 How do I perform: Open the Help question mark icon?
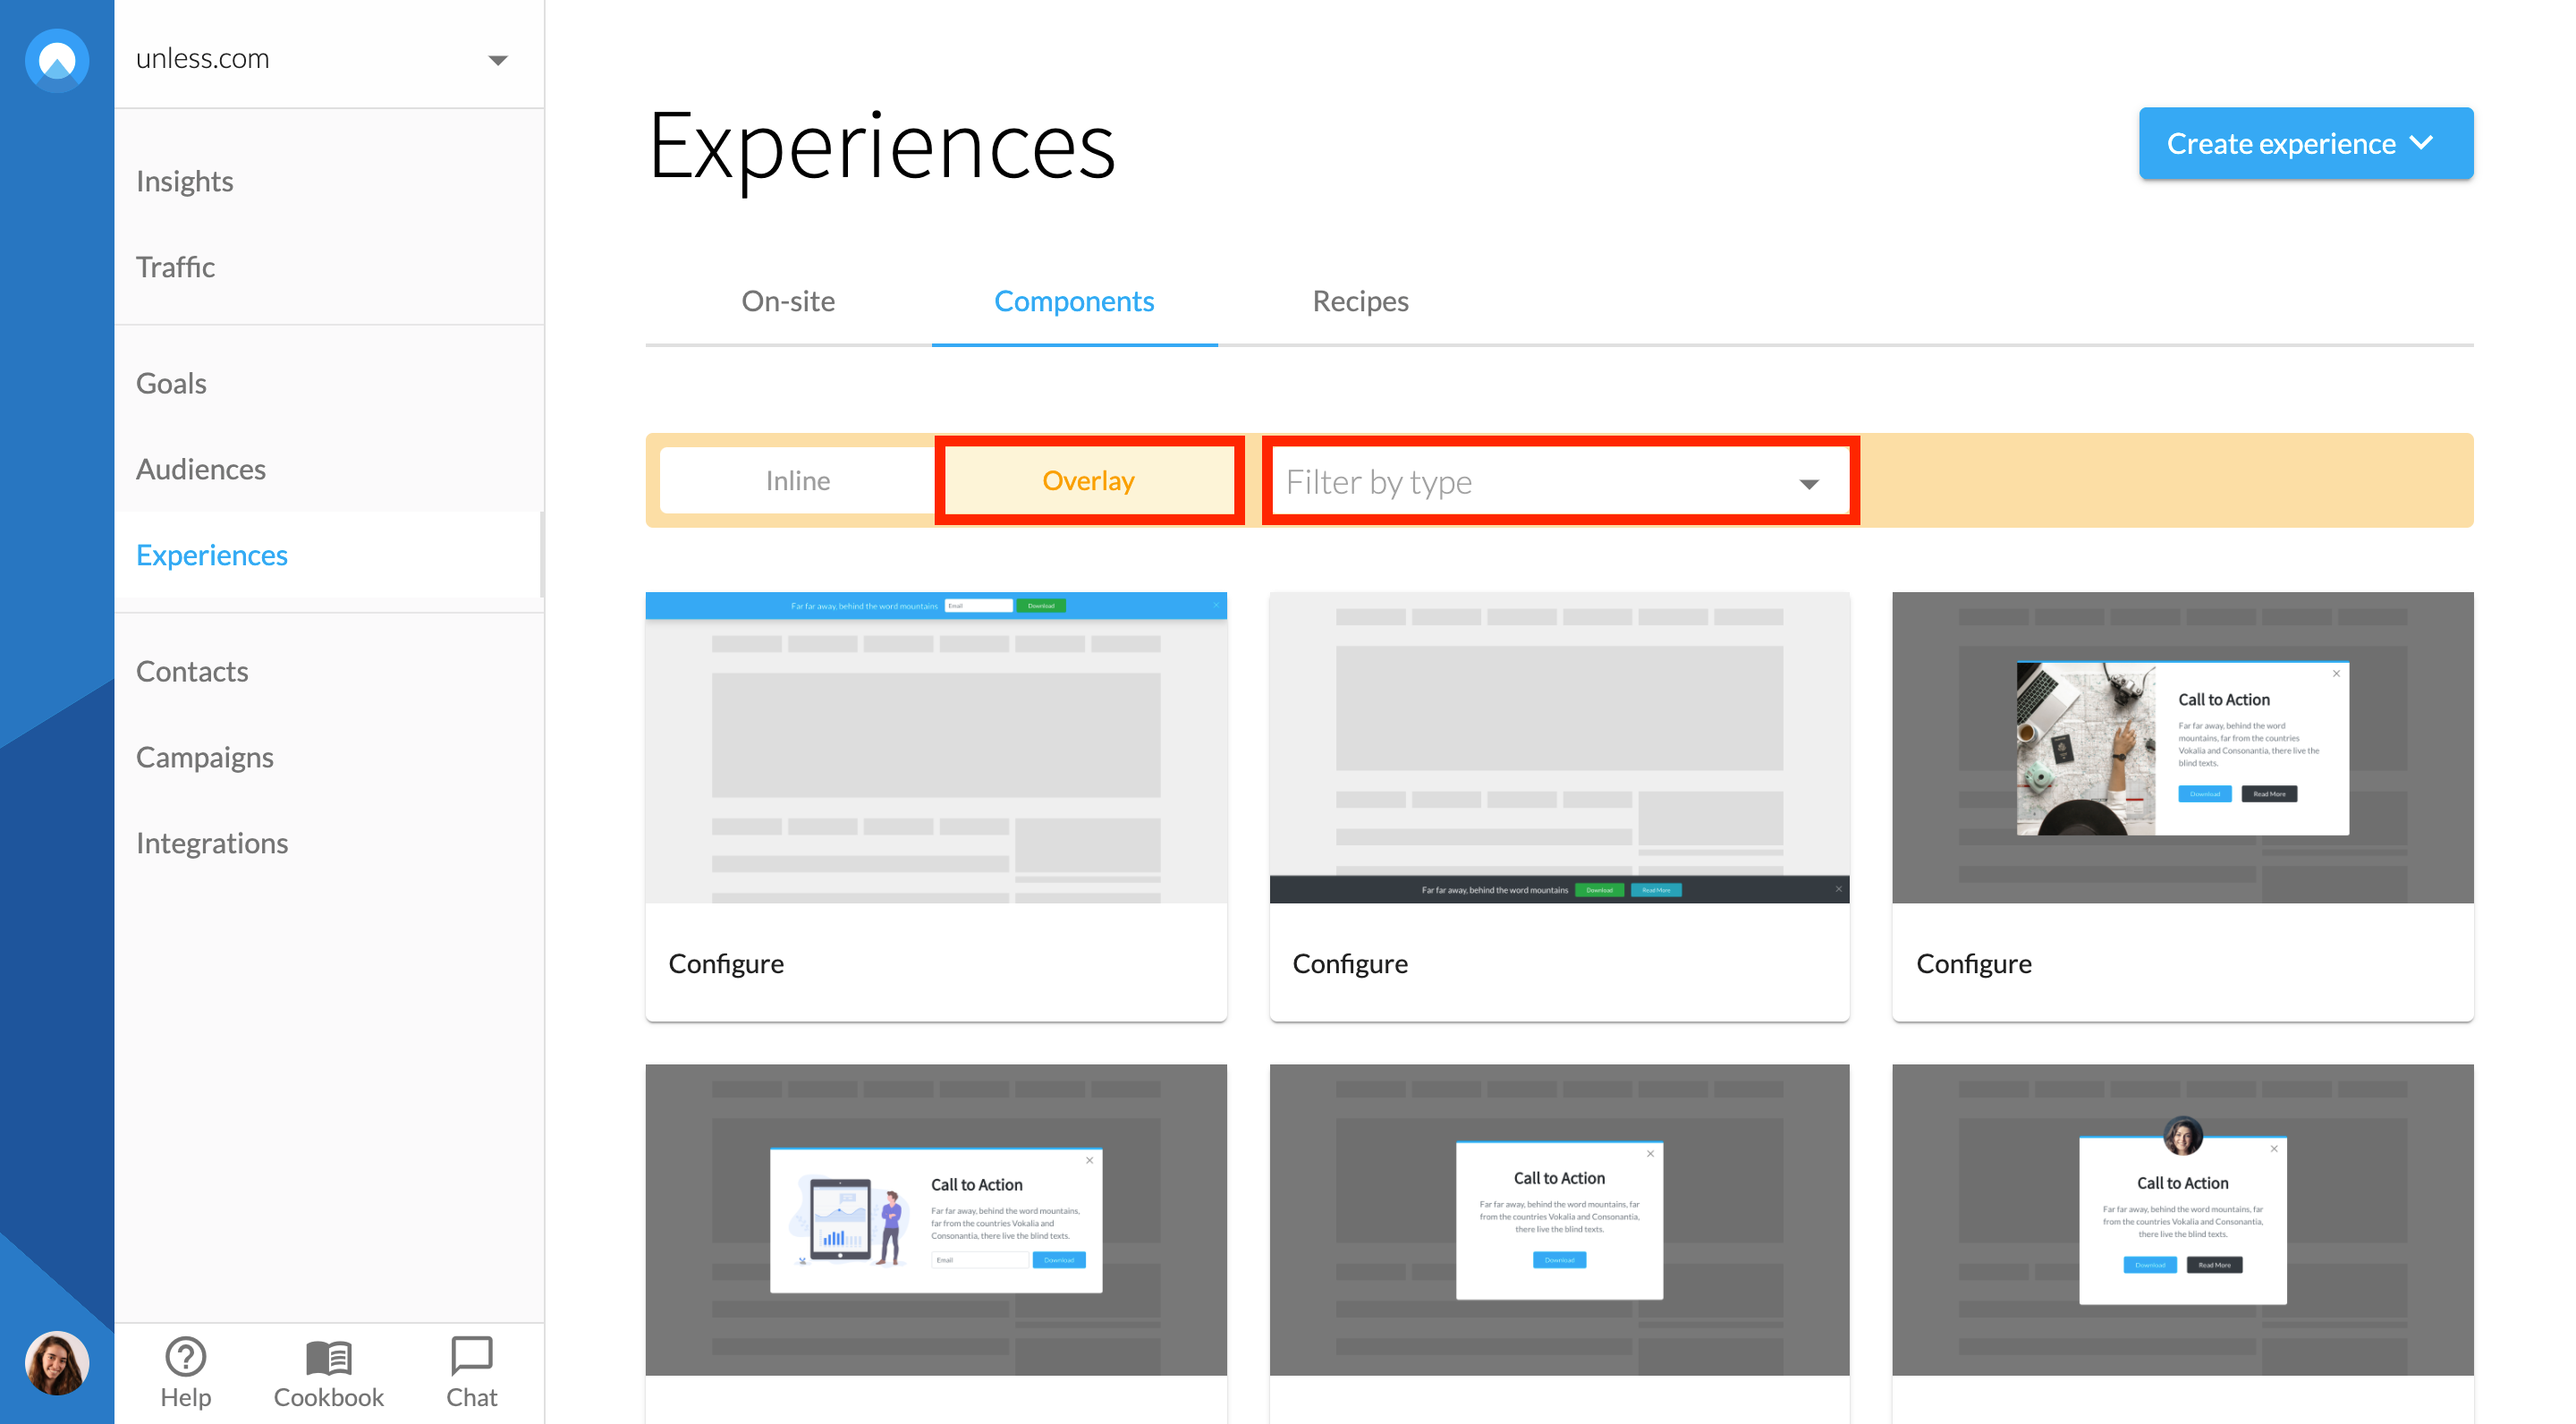pos(185,1356)
